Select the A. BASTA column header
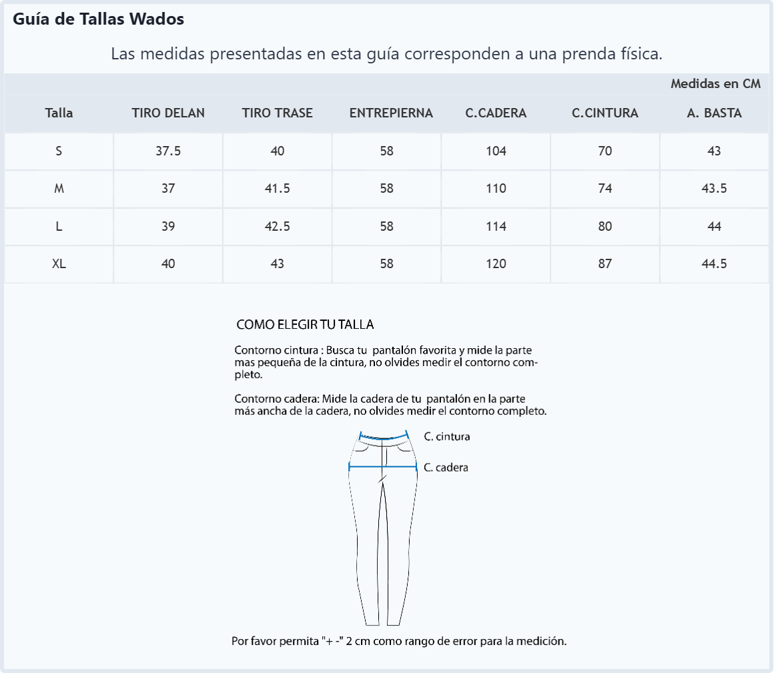The image size is (774, 673). (714, 113)
